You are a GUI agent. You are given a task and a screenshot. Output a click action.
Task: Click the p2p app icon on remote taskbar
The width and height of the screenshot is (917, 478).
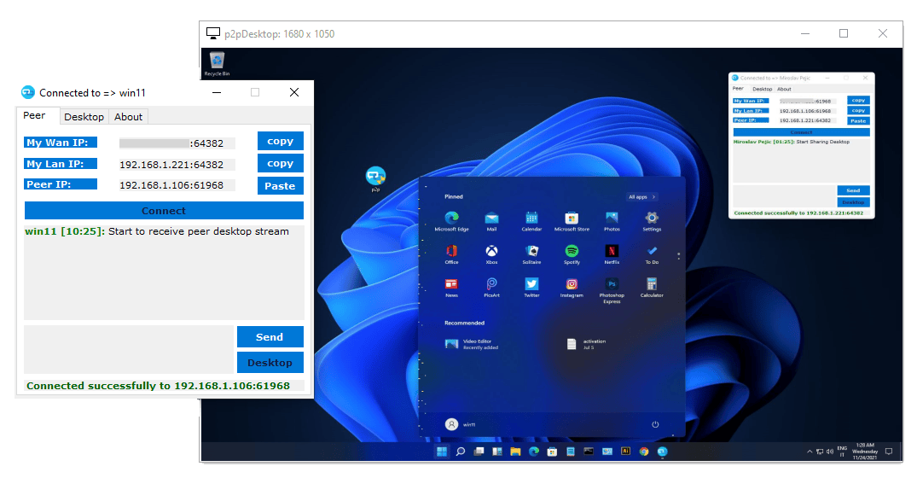[x=662, y=452]
